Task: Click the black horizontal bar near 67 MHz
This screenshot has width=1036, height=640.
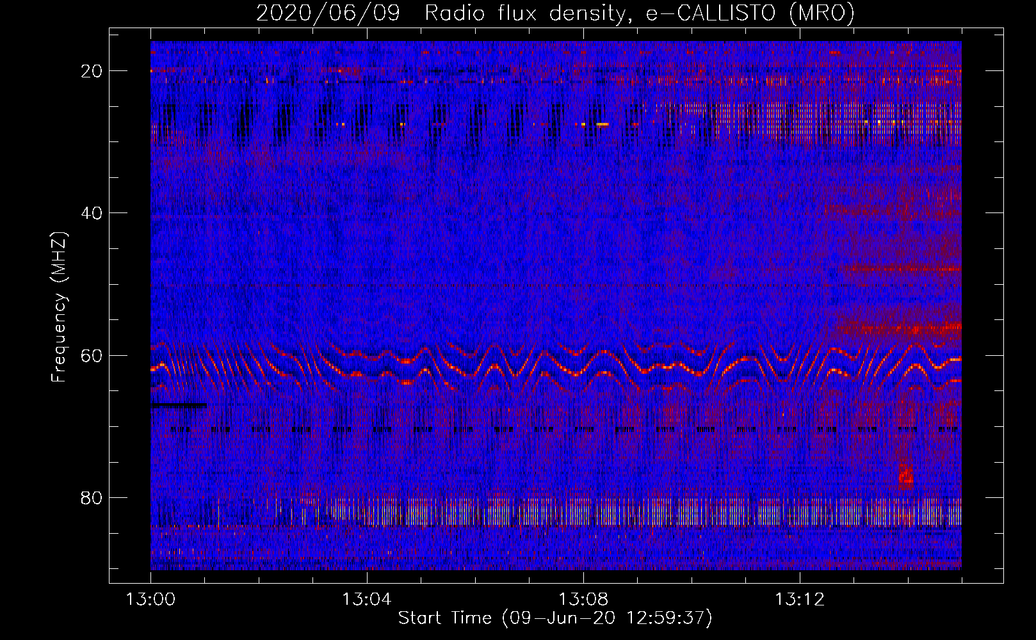Action: click(x=179, y=405)
